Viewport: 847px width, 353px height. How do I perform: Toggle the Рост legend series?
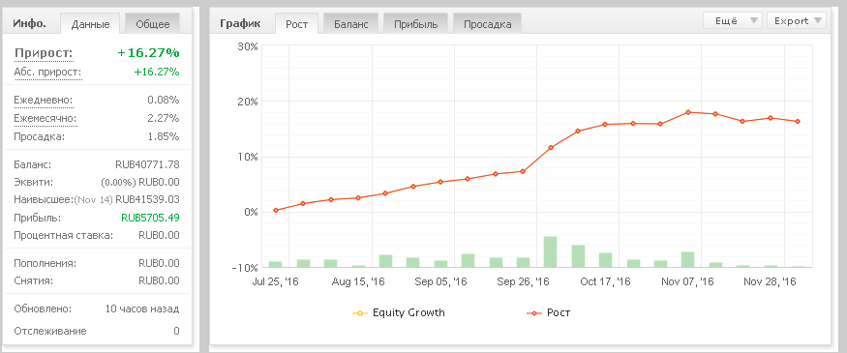548,312
